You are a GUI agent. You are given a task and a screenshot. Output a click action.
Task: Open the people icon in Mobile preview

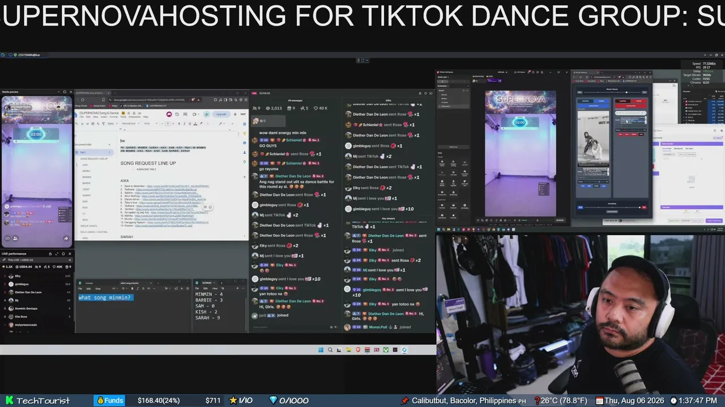pos(15,239)
